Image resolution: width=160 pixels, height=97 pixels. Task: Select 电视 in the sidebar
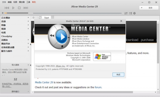coord(3,33)
